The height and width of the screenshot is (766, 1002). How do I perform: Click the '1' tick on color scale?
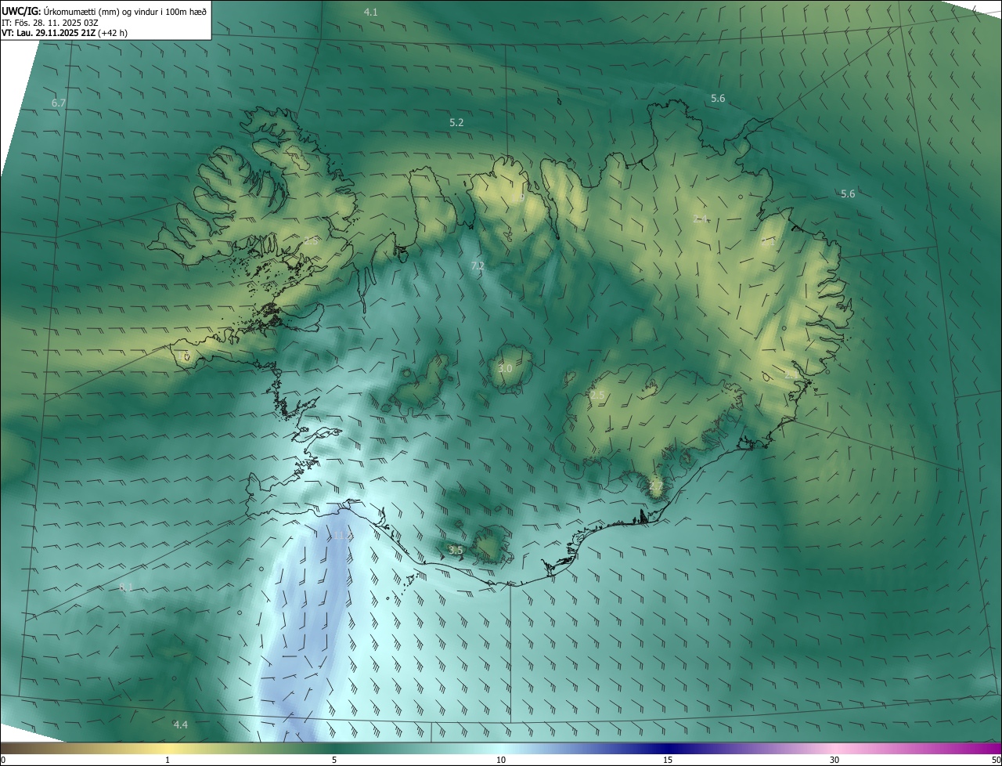(x=168, y=760)
